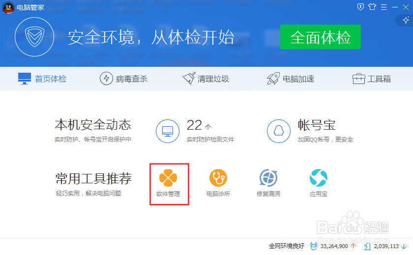Click the 软件管理 label text

point(168,194)
